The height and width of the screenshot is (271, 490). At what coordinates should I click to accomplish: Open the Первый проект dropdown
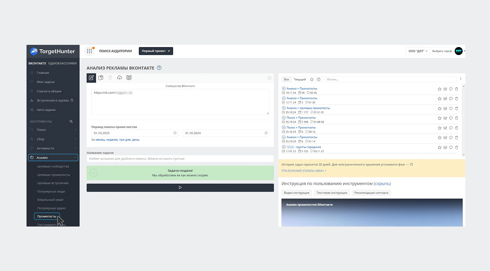[x=156, y=51]
